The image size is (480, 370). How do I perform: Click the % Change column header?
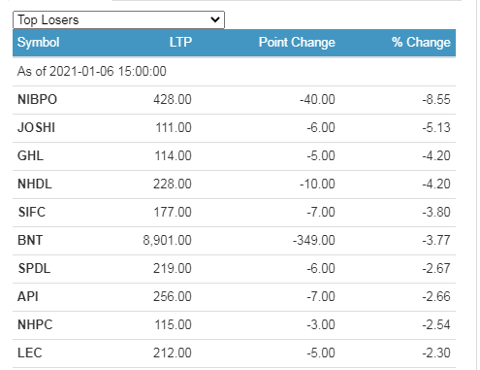421,43
